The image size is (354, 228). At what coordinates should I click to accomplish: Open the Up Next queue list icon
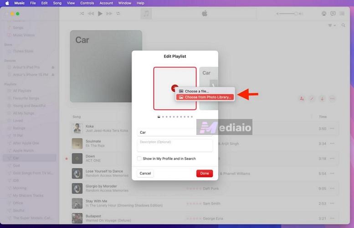click(x=342, y=14)
